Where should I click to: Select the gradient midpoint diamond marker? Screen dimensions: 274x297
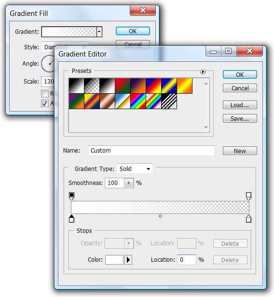pos(160,216)
